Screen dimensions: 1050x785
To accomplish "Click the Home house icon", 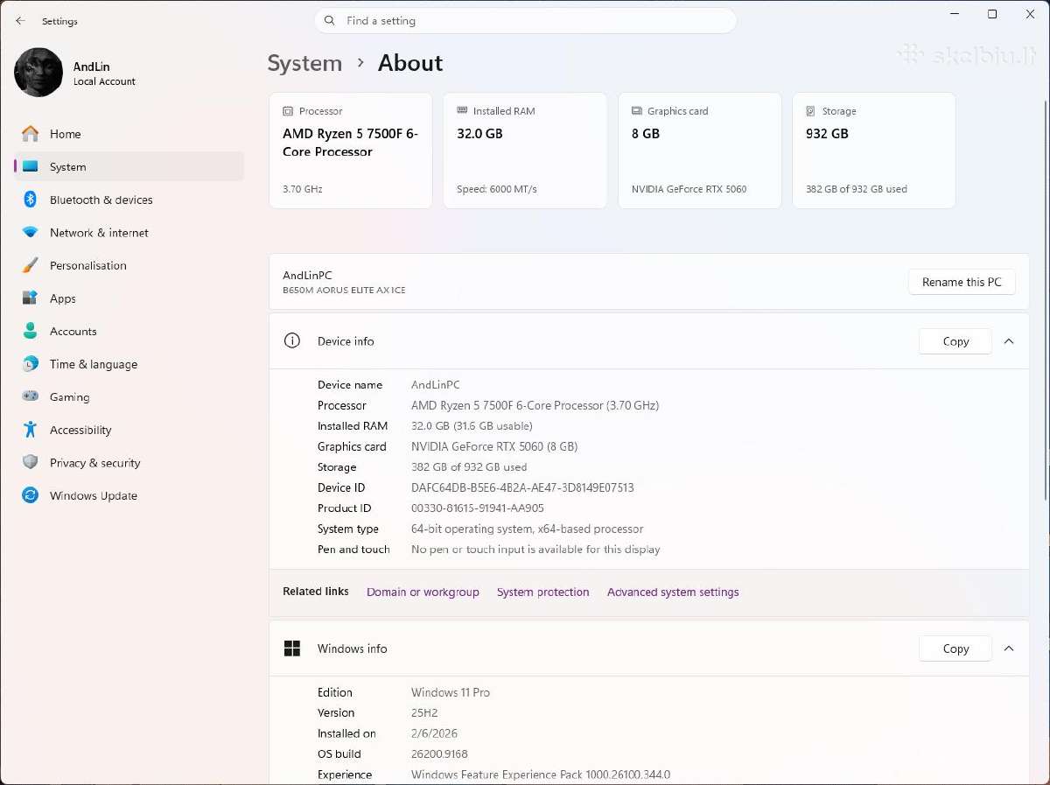I will 31,134.
